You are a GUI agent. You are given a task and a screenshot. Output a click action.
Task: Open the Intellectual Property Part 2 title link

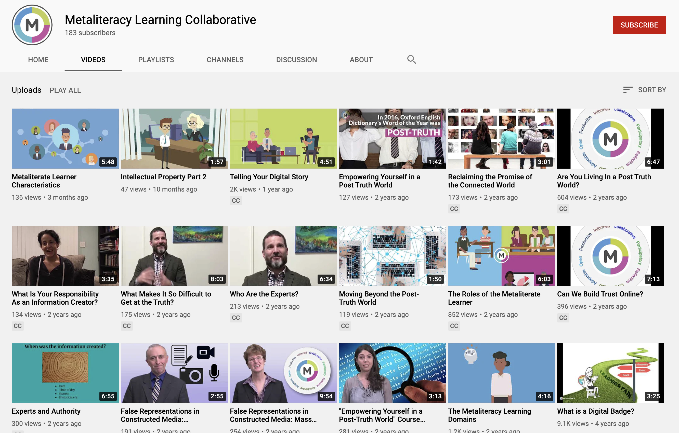coord(163,177)
